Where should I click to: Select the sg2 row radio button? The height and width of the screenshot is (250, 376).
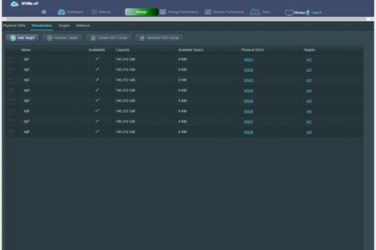11,70
